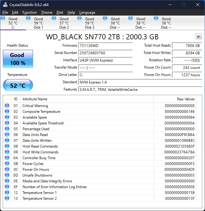
Task: Click status orb for Temperature Sensor 2 row
Action: (x=7, y=198)
